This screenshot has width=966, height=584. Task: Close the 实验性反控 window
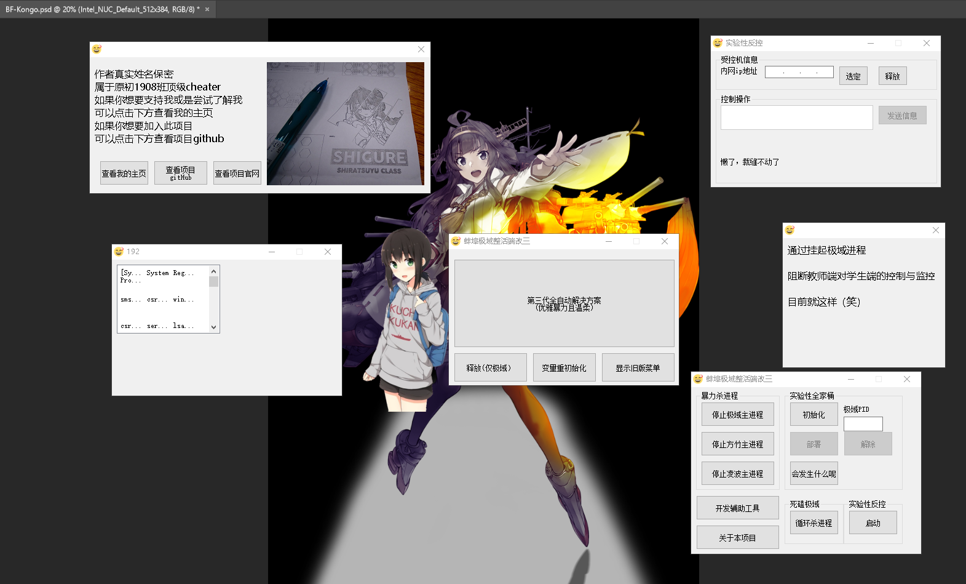pos(927,43)
